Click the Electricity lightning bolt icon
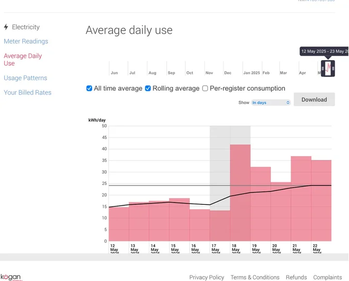Screen dimensions: 349x281 pyautogui.click(x=6, y=27)
